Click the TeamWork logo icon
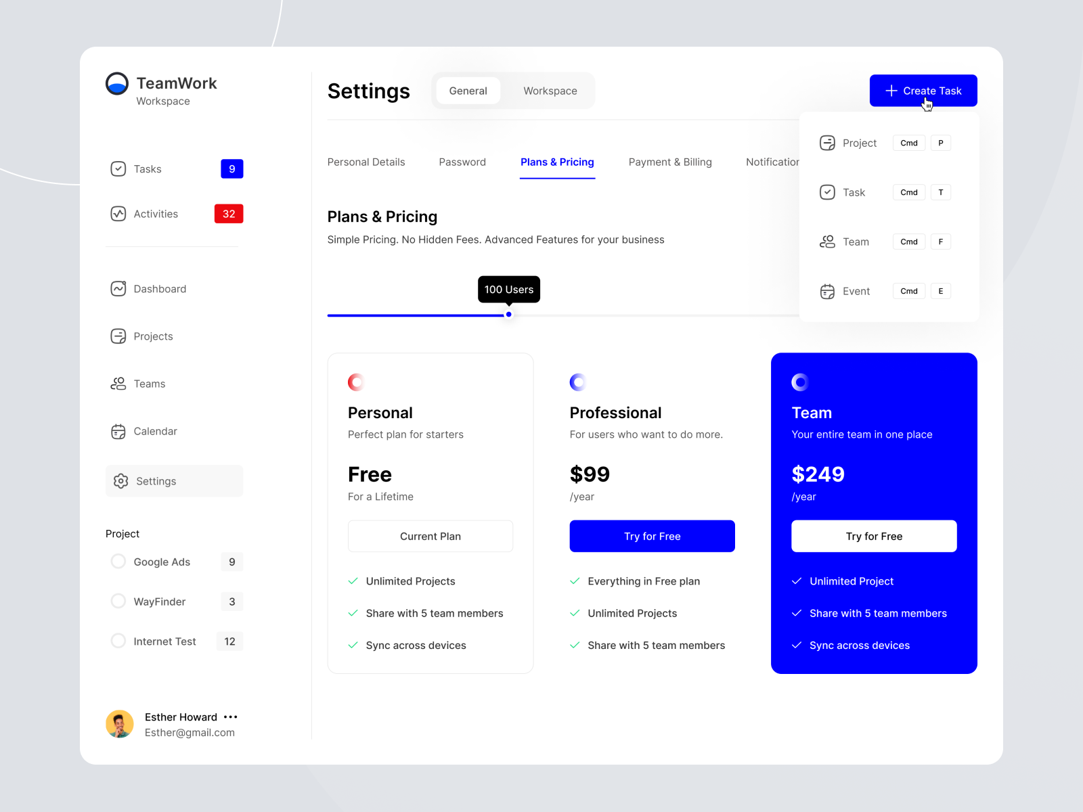This screenshot has height=812, width=1083. coord(117,83)
